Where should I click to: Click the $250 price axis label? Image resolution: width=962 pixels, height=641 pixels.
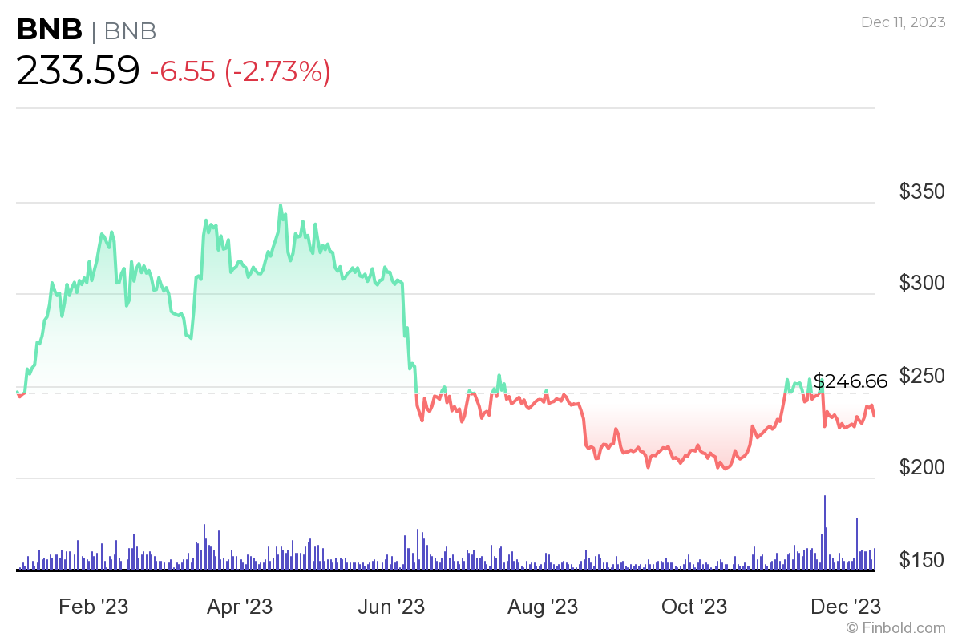922,375
